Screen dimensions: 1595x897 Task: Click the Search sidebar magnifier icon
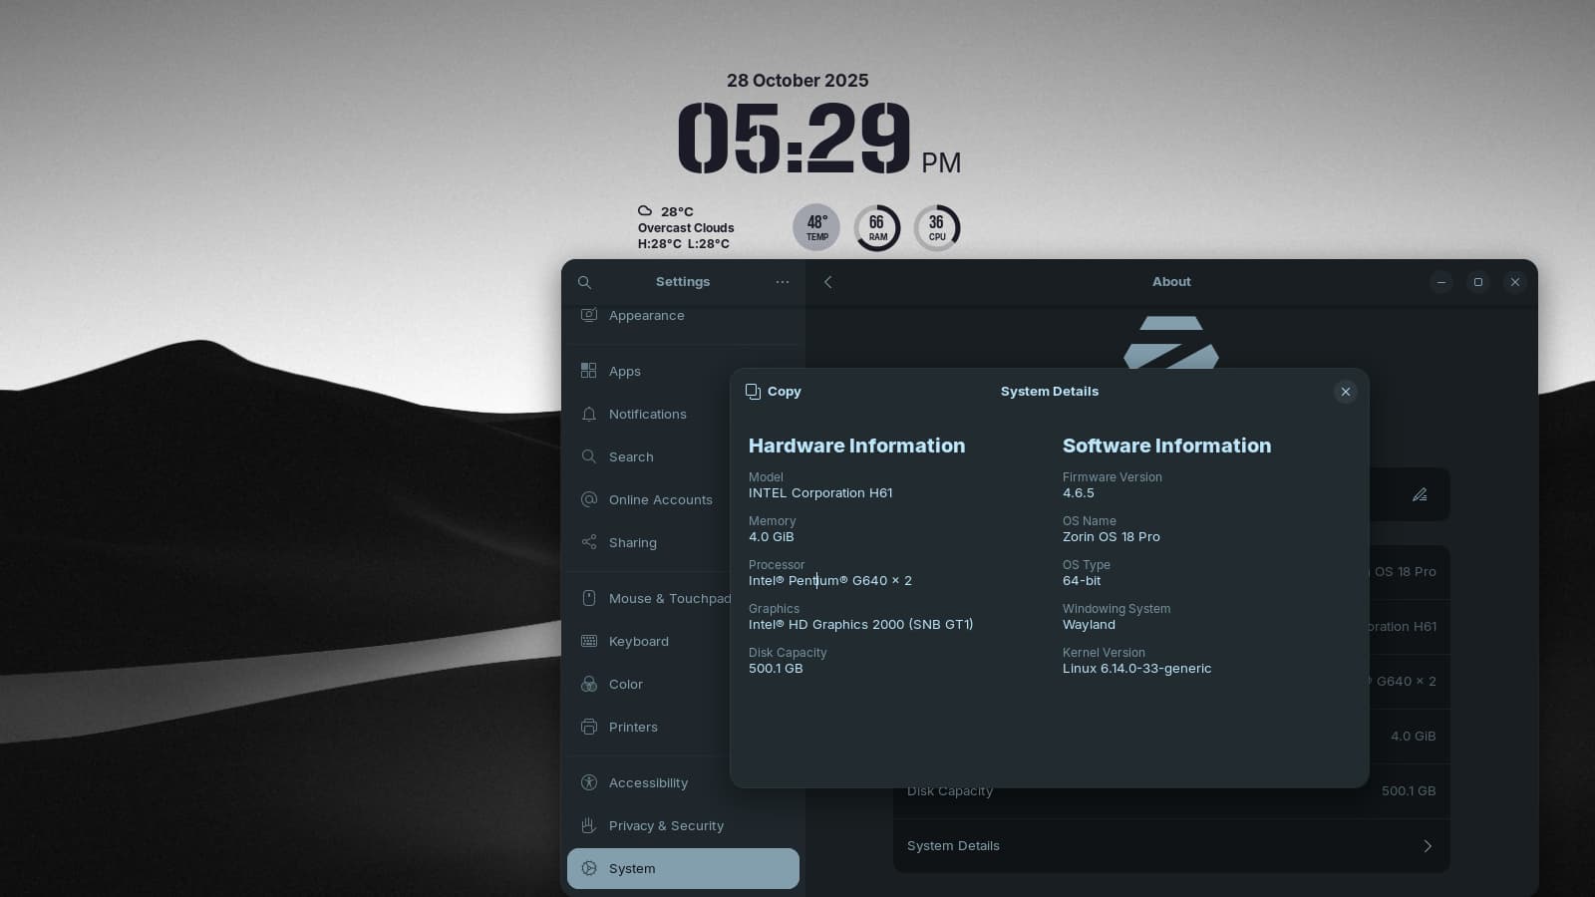[x=589, y=456]
